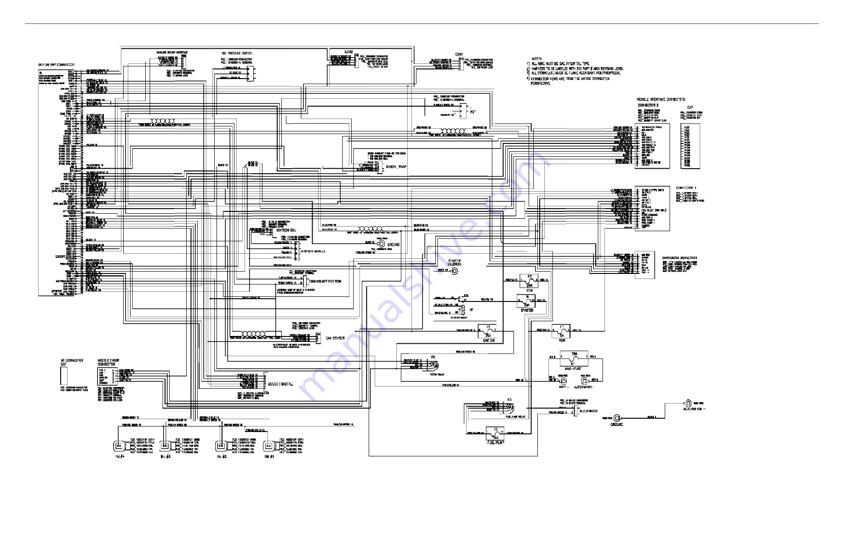844x546 pixels.
Task: Select the F3 fuel pump fuse symbol
Action: (x=495, y=433)
